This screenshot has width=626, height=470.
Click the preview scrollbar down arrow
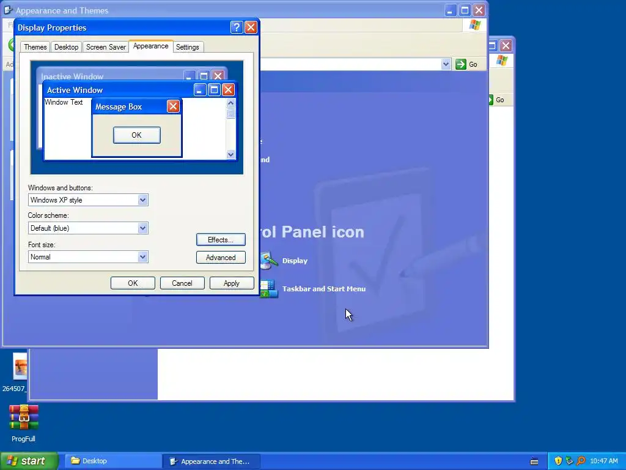(230, 154)
